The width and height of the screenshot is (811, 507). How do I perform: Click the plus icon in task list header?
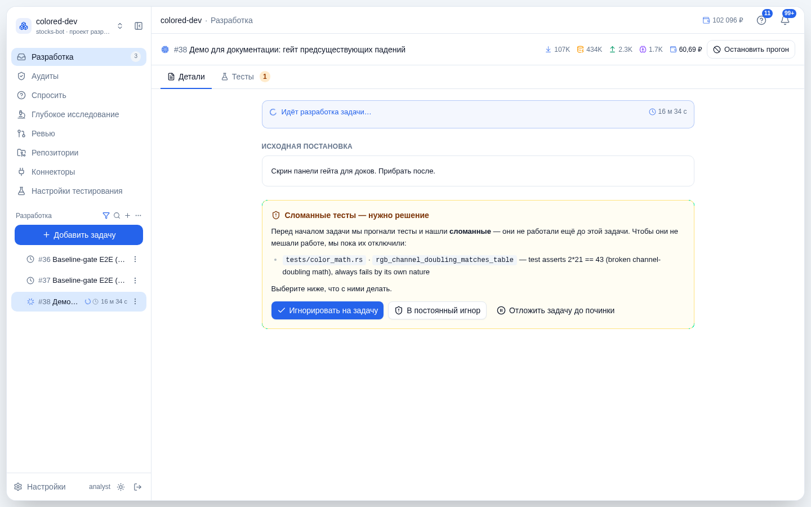(127, 216)
